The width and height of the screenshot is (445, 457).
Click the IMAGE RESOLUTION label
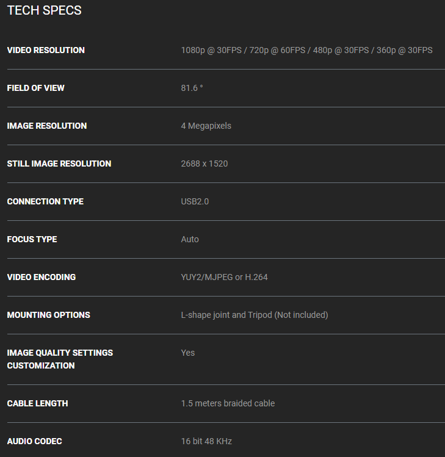pos(47,126)
